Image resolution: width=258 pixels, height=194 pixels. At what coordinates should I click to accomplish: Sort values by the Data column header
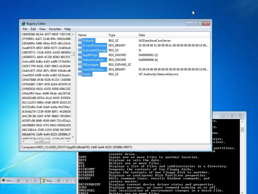(173, 35)
